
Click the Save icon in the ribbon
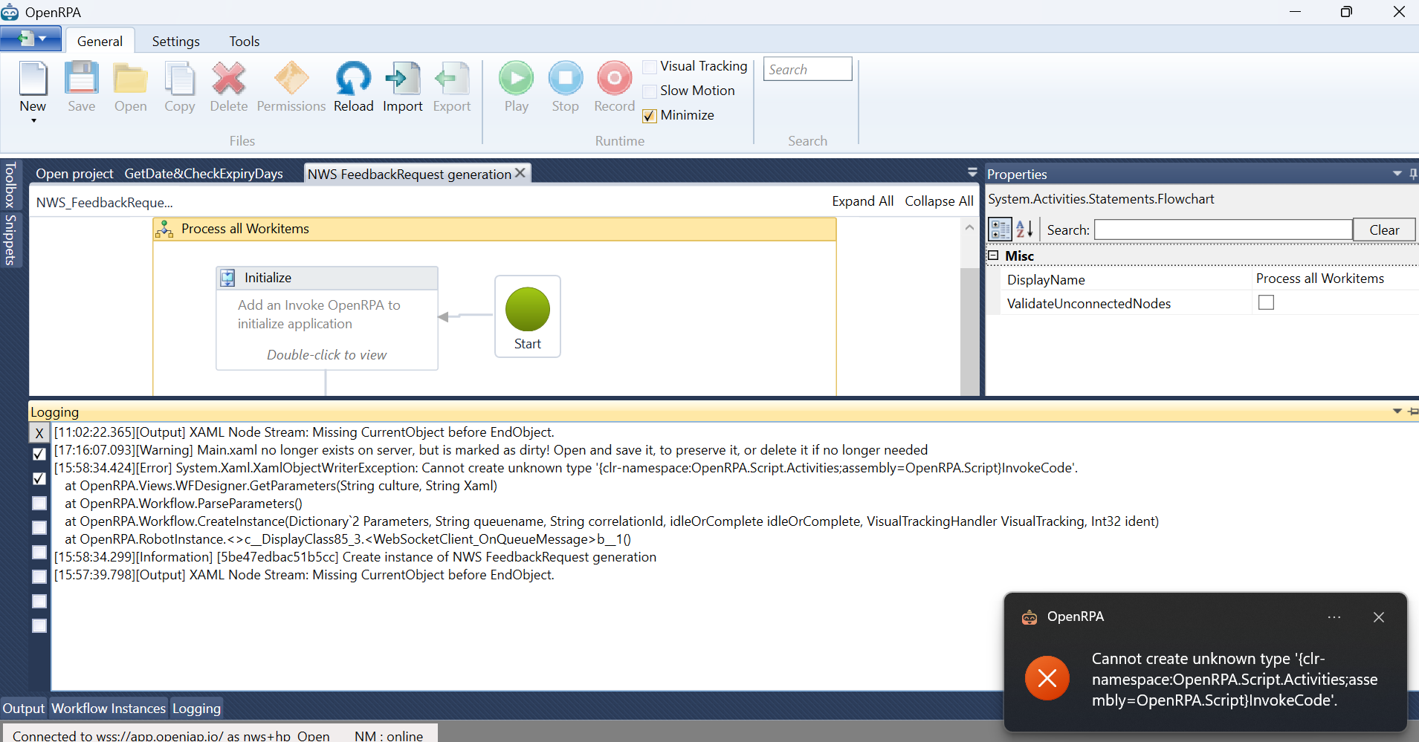[82, 79]
